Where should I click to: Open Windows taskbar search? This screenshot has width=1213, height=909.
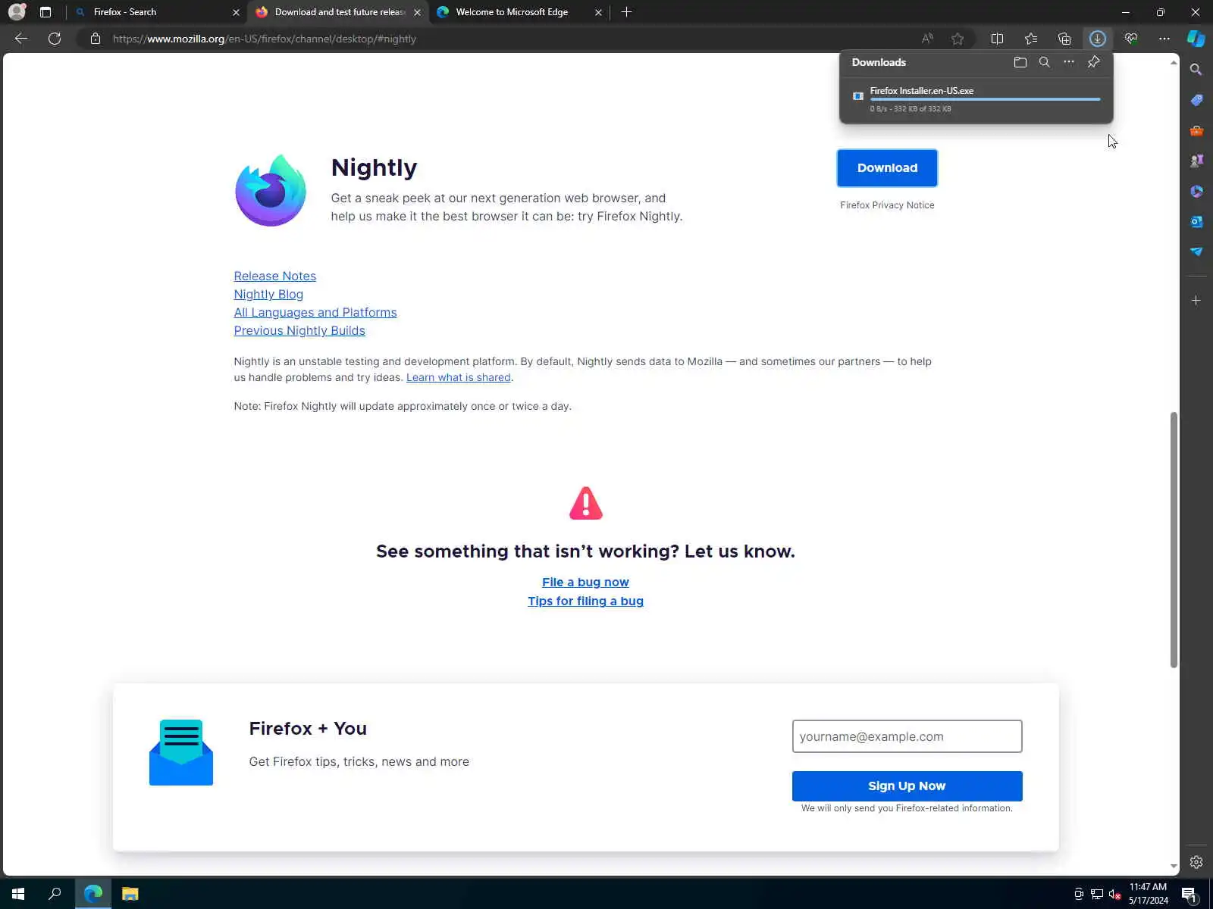click(55, 894)
